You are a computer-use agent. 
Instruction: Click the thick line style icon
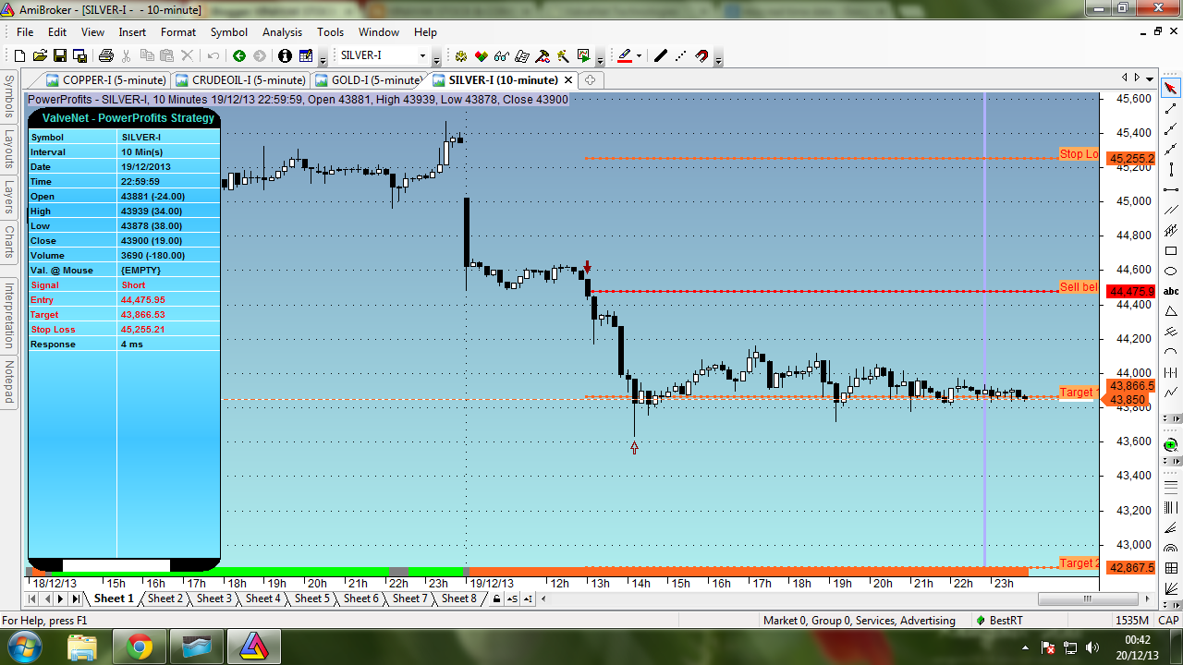661,56
